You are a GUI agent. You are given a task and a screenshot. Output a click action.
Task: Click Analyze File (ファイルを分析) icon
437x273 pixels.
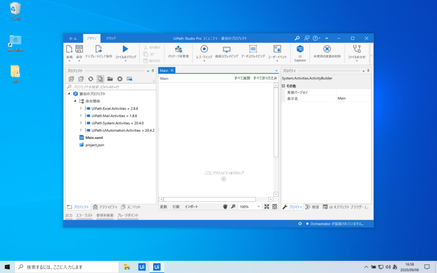357,49
